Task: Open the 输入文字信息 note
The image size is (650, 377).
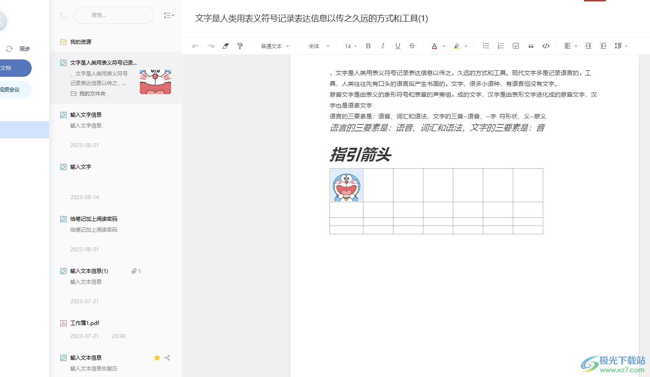Action: click(86, 115)
